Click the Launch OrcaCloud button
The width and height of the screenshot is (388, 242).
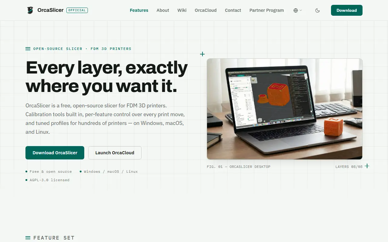[x=115, y=153]
